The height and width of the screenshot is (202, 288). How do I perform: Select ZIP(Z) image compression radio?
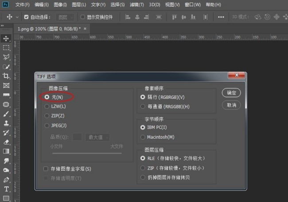pos(47,116)
